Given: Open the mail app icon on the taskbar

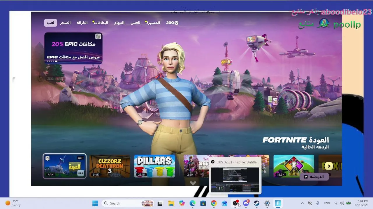Looking at the screenshot, I should [x=224, y=203].
